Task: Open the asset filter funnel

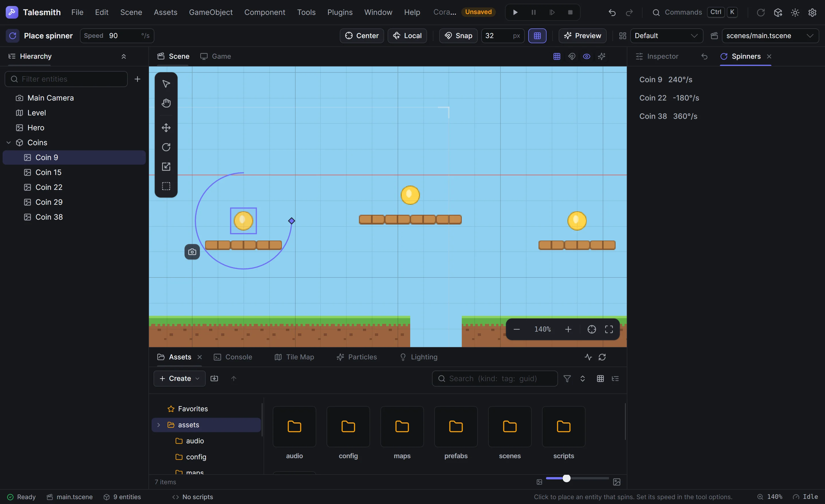Action: tap(567, 379)
